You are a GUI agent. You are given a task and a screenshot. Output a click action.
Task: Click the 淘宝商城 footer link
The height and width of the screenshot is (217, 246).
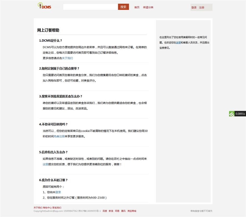pos(132,211)
